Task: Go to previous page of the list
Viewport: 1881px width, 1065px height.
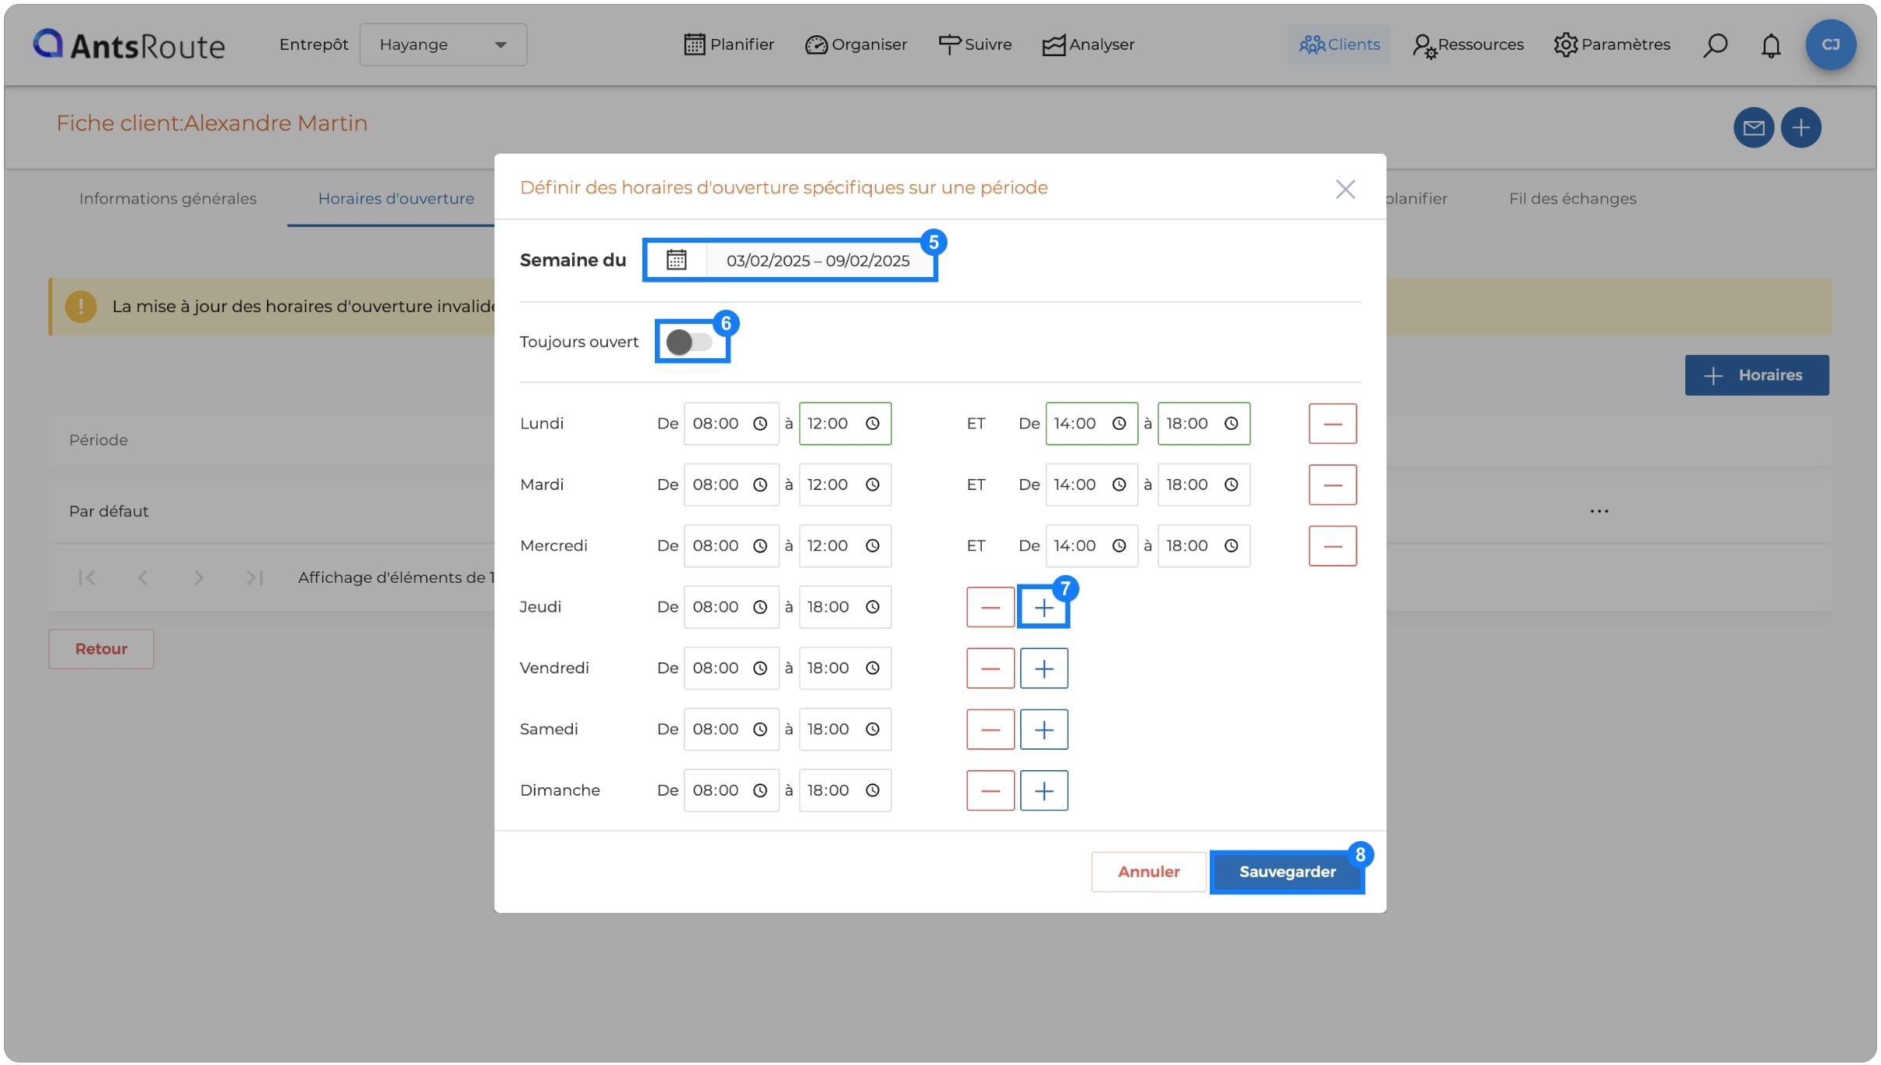Action: (x=142, y=577)
